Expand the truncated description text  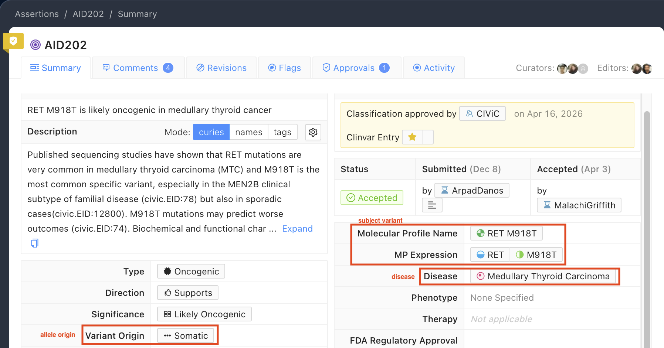coord(297,229)
